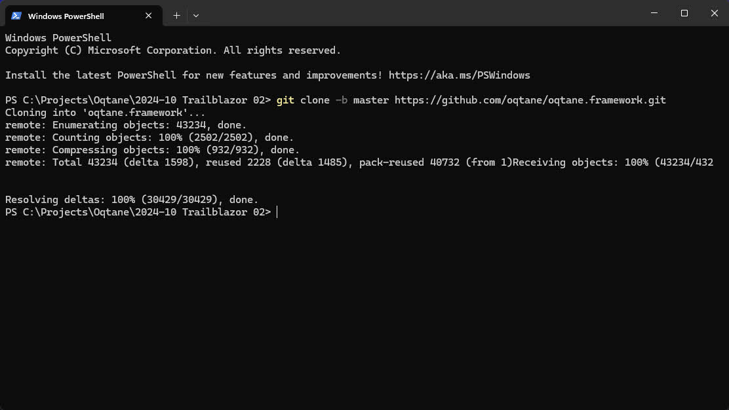
Task: Maximize the terminal window
Action: (684, 13)
